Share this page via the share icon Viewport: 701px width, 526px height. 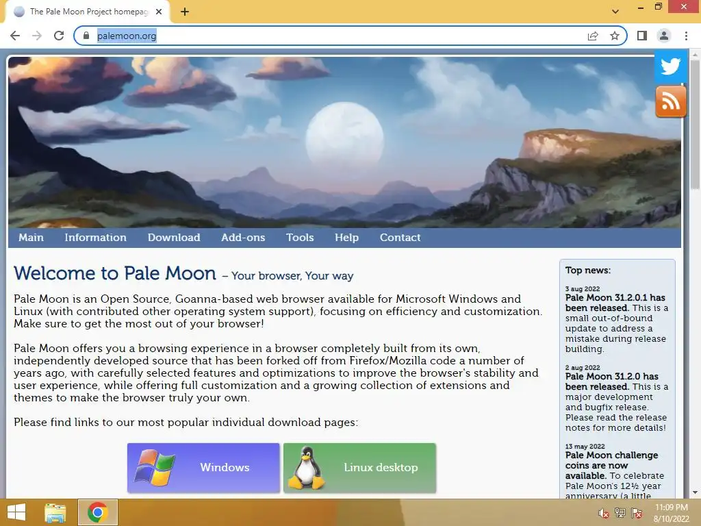593,36
